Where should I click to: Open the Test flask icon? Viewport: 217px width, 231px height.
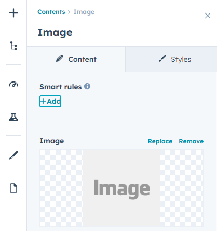tap(13, 117)
